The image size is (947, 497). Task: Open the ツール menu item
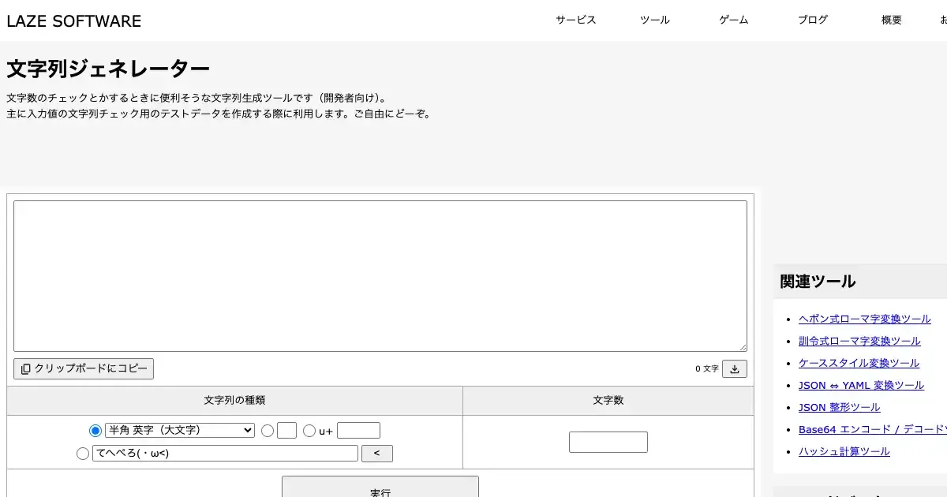click(654, 21)
